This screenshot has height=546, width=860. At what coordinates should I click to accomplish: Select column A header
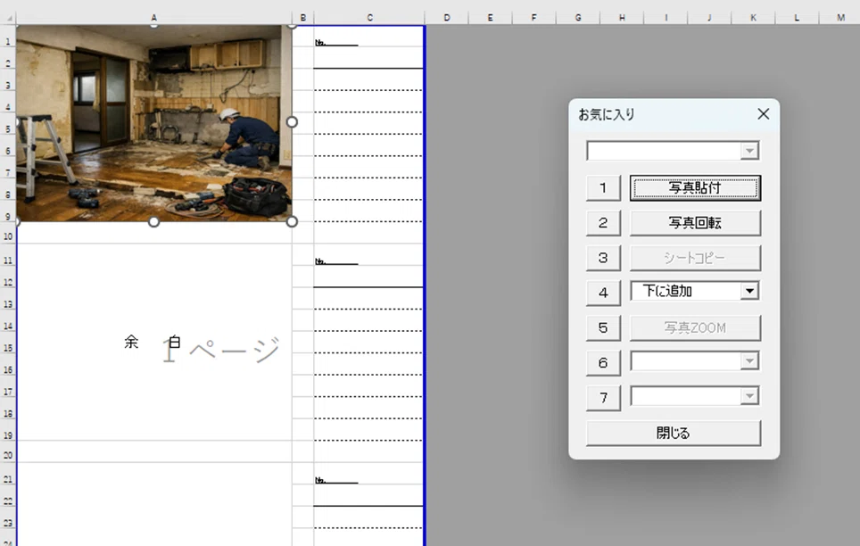pyautogui.click(x=154, y=18)
